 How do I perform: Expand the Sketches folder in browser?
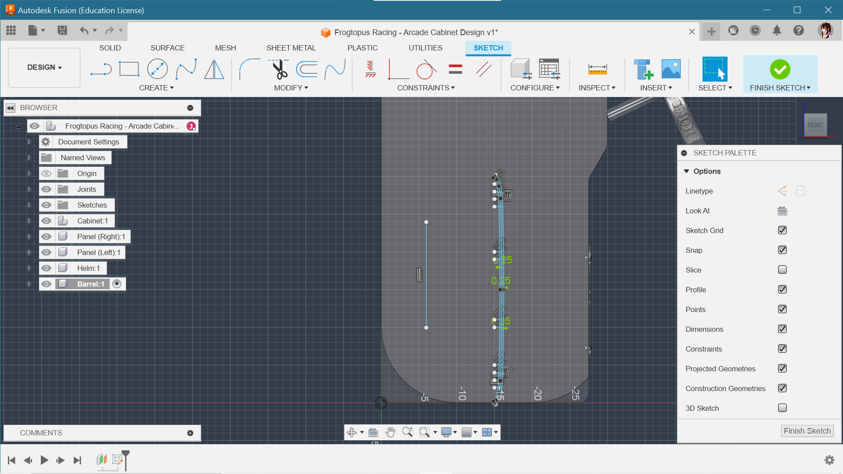pyautogui.click(x=29, y=205)
